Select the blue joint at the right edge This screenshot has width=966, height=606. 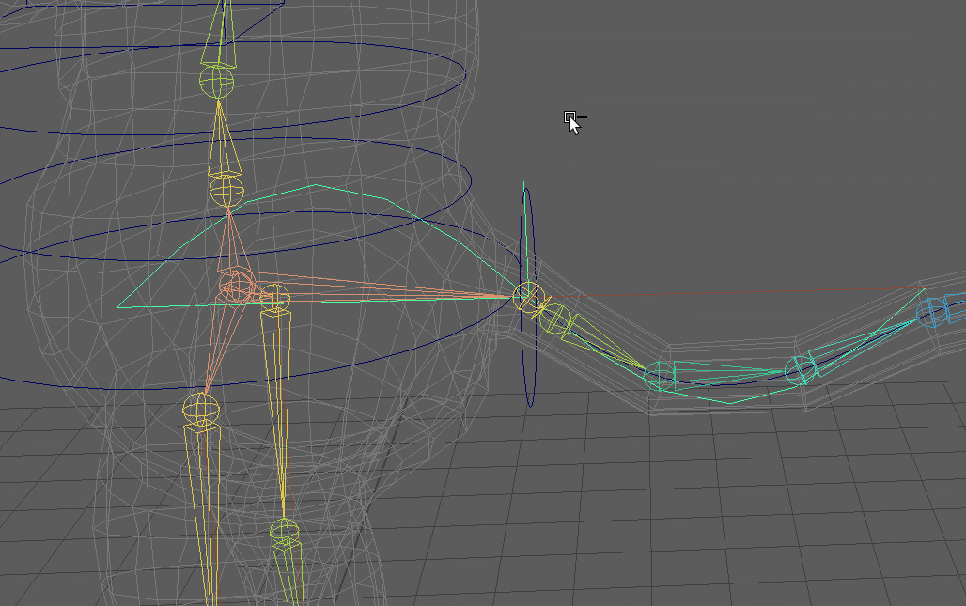point(931,312)
